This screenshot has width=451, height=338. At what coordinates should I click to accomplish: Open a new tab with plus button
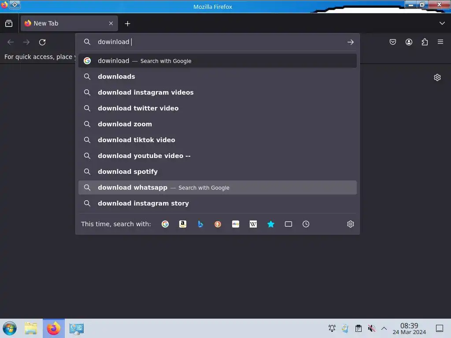127,24
